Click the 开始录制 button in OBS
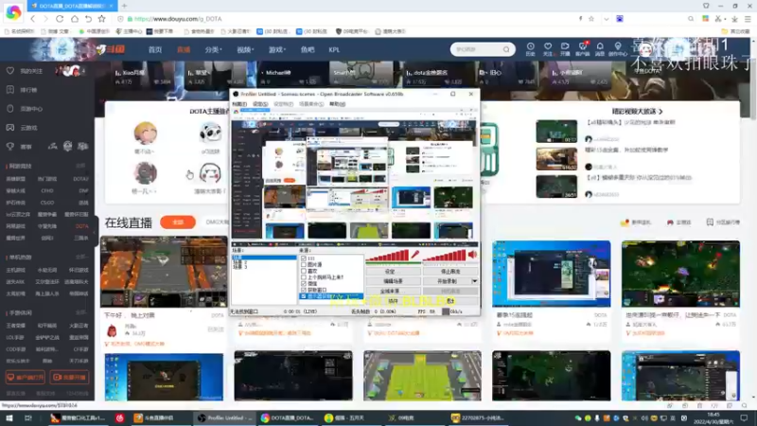This screenshot has height=426, width=757. 447,281
